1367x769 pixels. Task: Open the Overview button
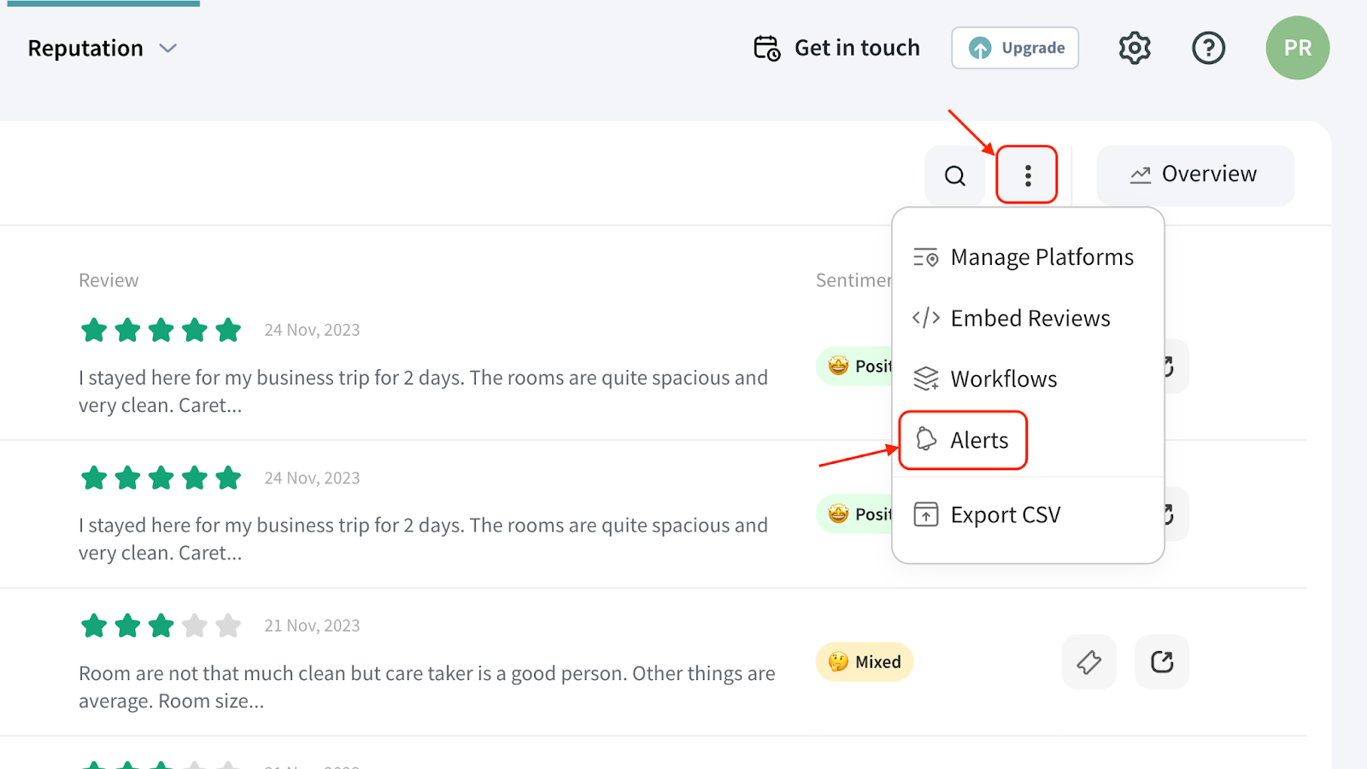click(x=1194, y=175)
